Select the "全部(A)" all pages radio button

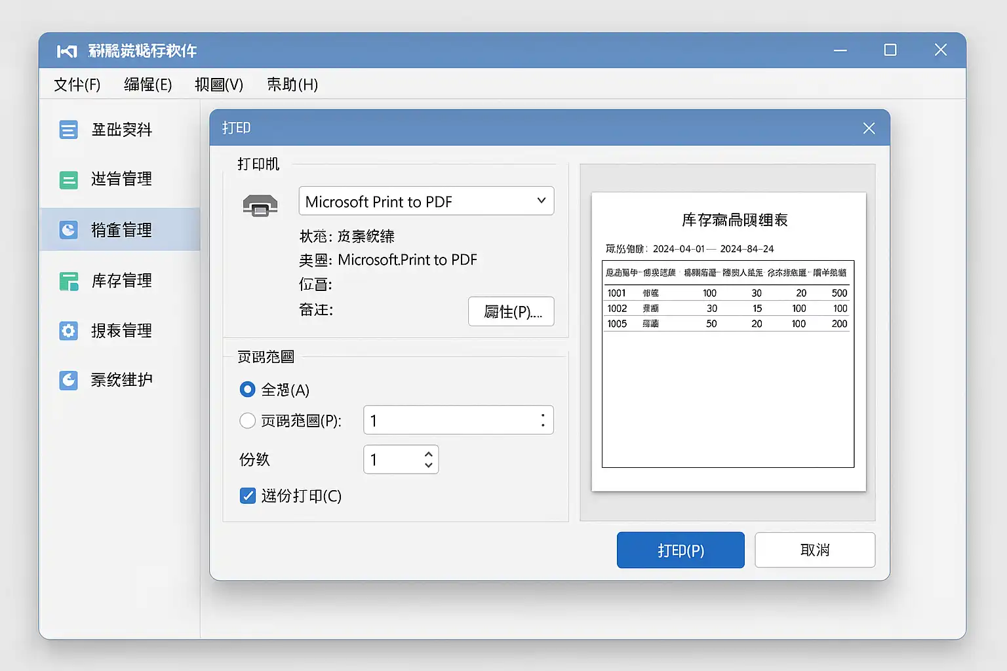point(247,390)
